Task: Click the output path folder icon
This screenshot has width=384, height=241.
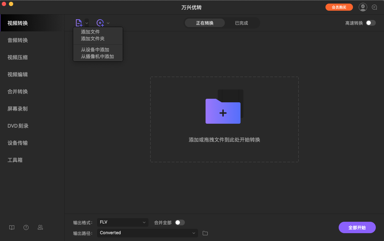Action: click(x=204, y=233)
